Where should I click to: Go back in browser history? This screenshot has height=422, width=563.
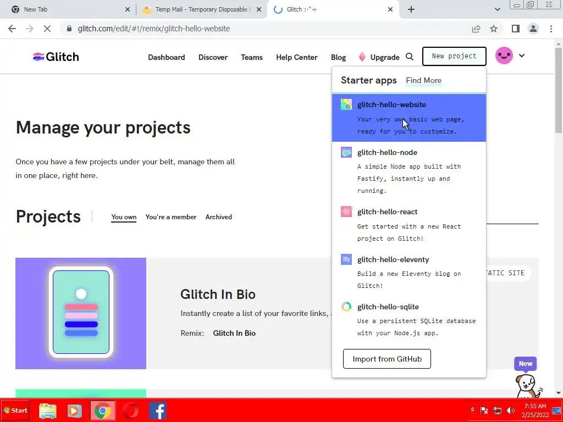(x=12, y=29)
